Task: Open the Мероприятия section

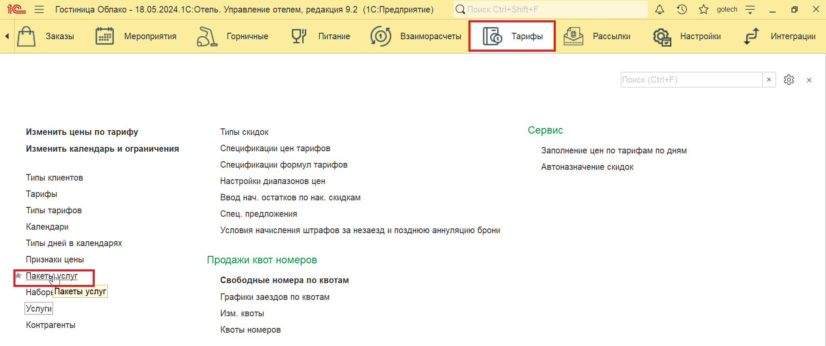Action: pyautogui.click(x=150, y=36)
